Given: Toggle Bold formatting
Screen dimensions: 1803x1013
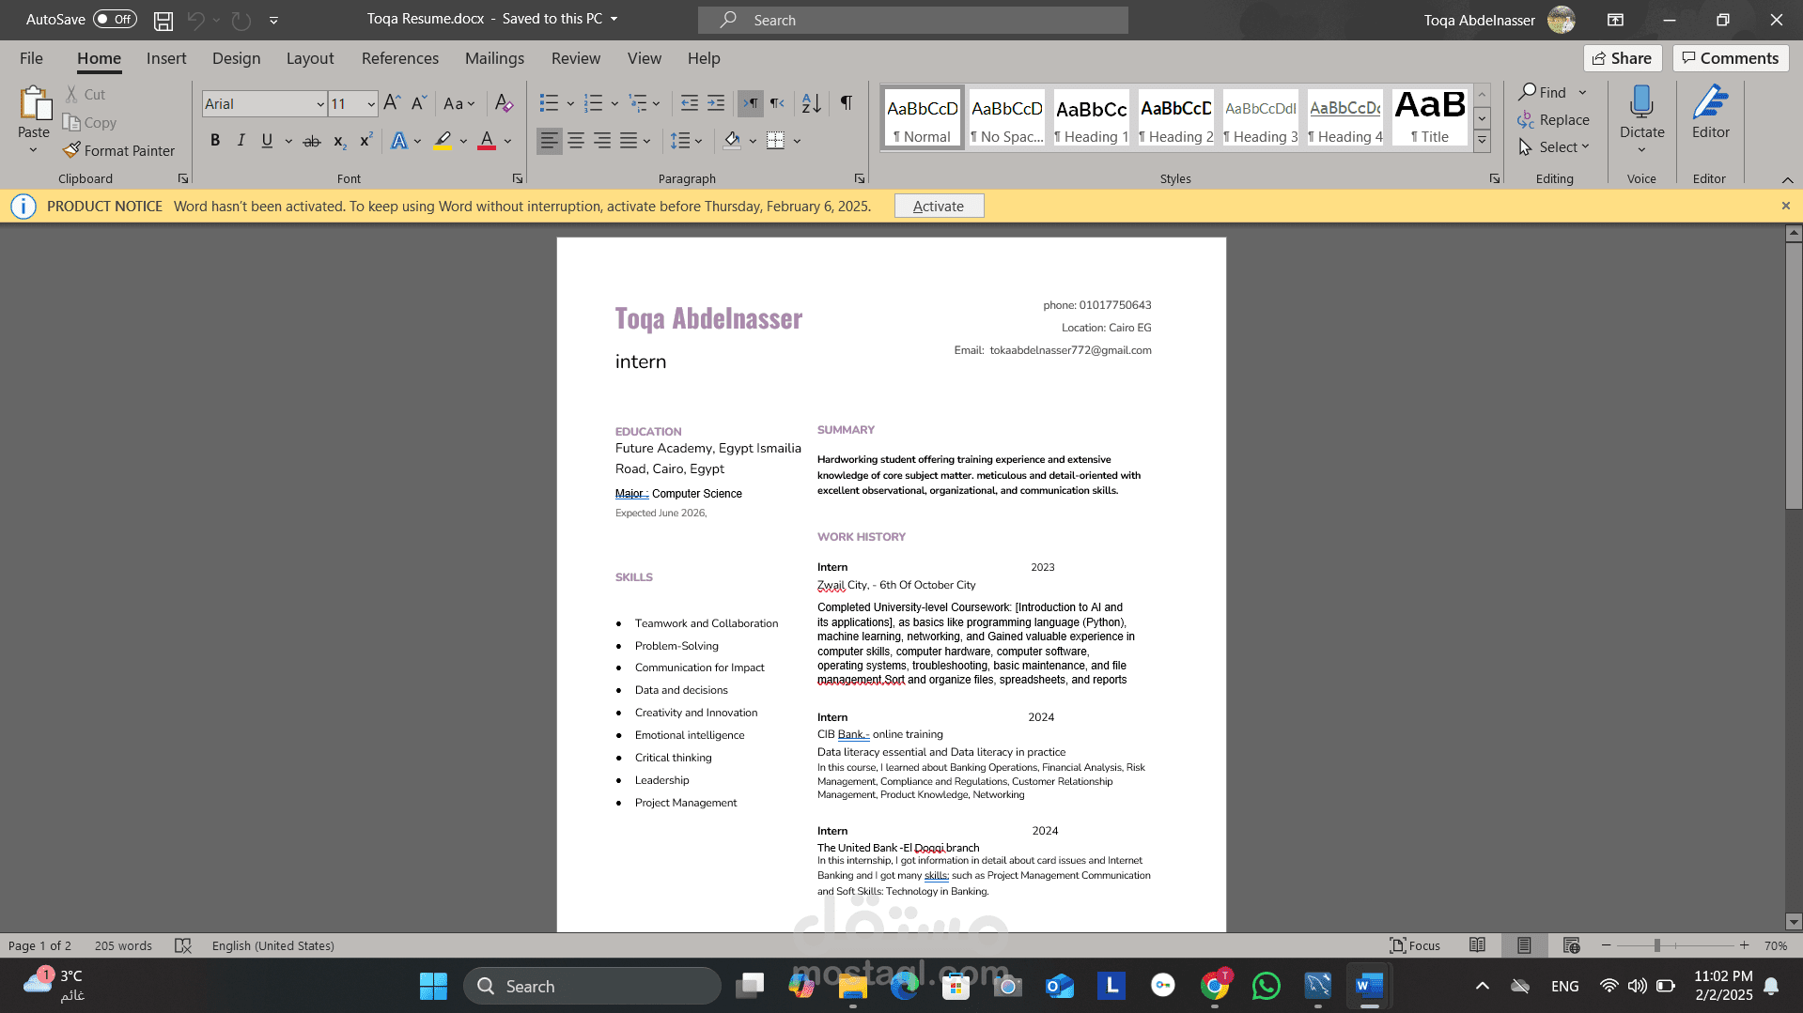Looking at the screenshot, I should pyautogui.click(x=215, y=141).
